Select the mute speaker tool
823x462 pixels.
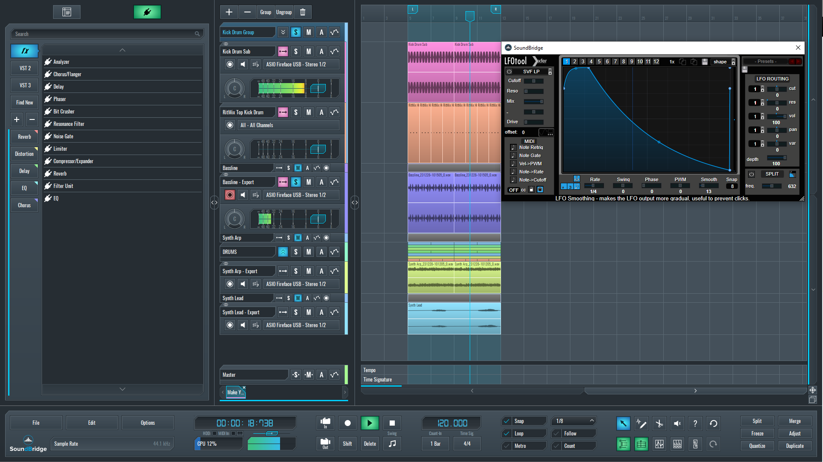(x=677, y=423)
